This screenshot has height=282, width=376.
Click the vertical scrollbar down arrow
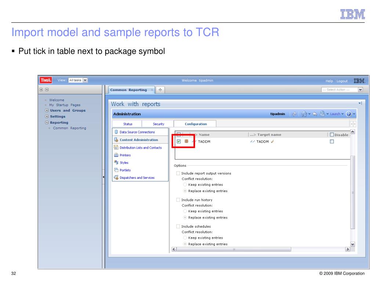tap(352, 244)
